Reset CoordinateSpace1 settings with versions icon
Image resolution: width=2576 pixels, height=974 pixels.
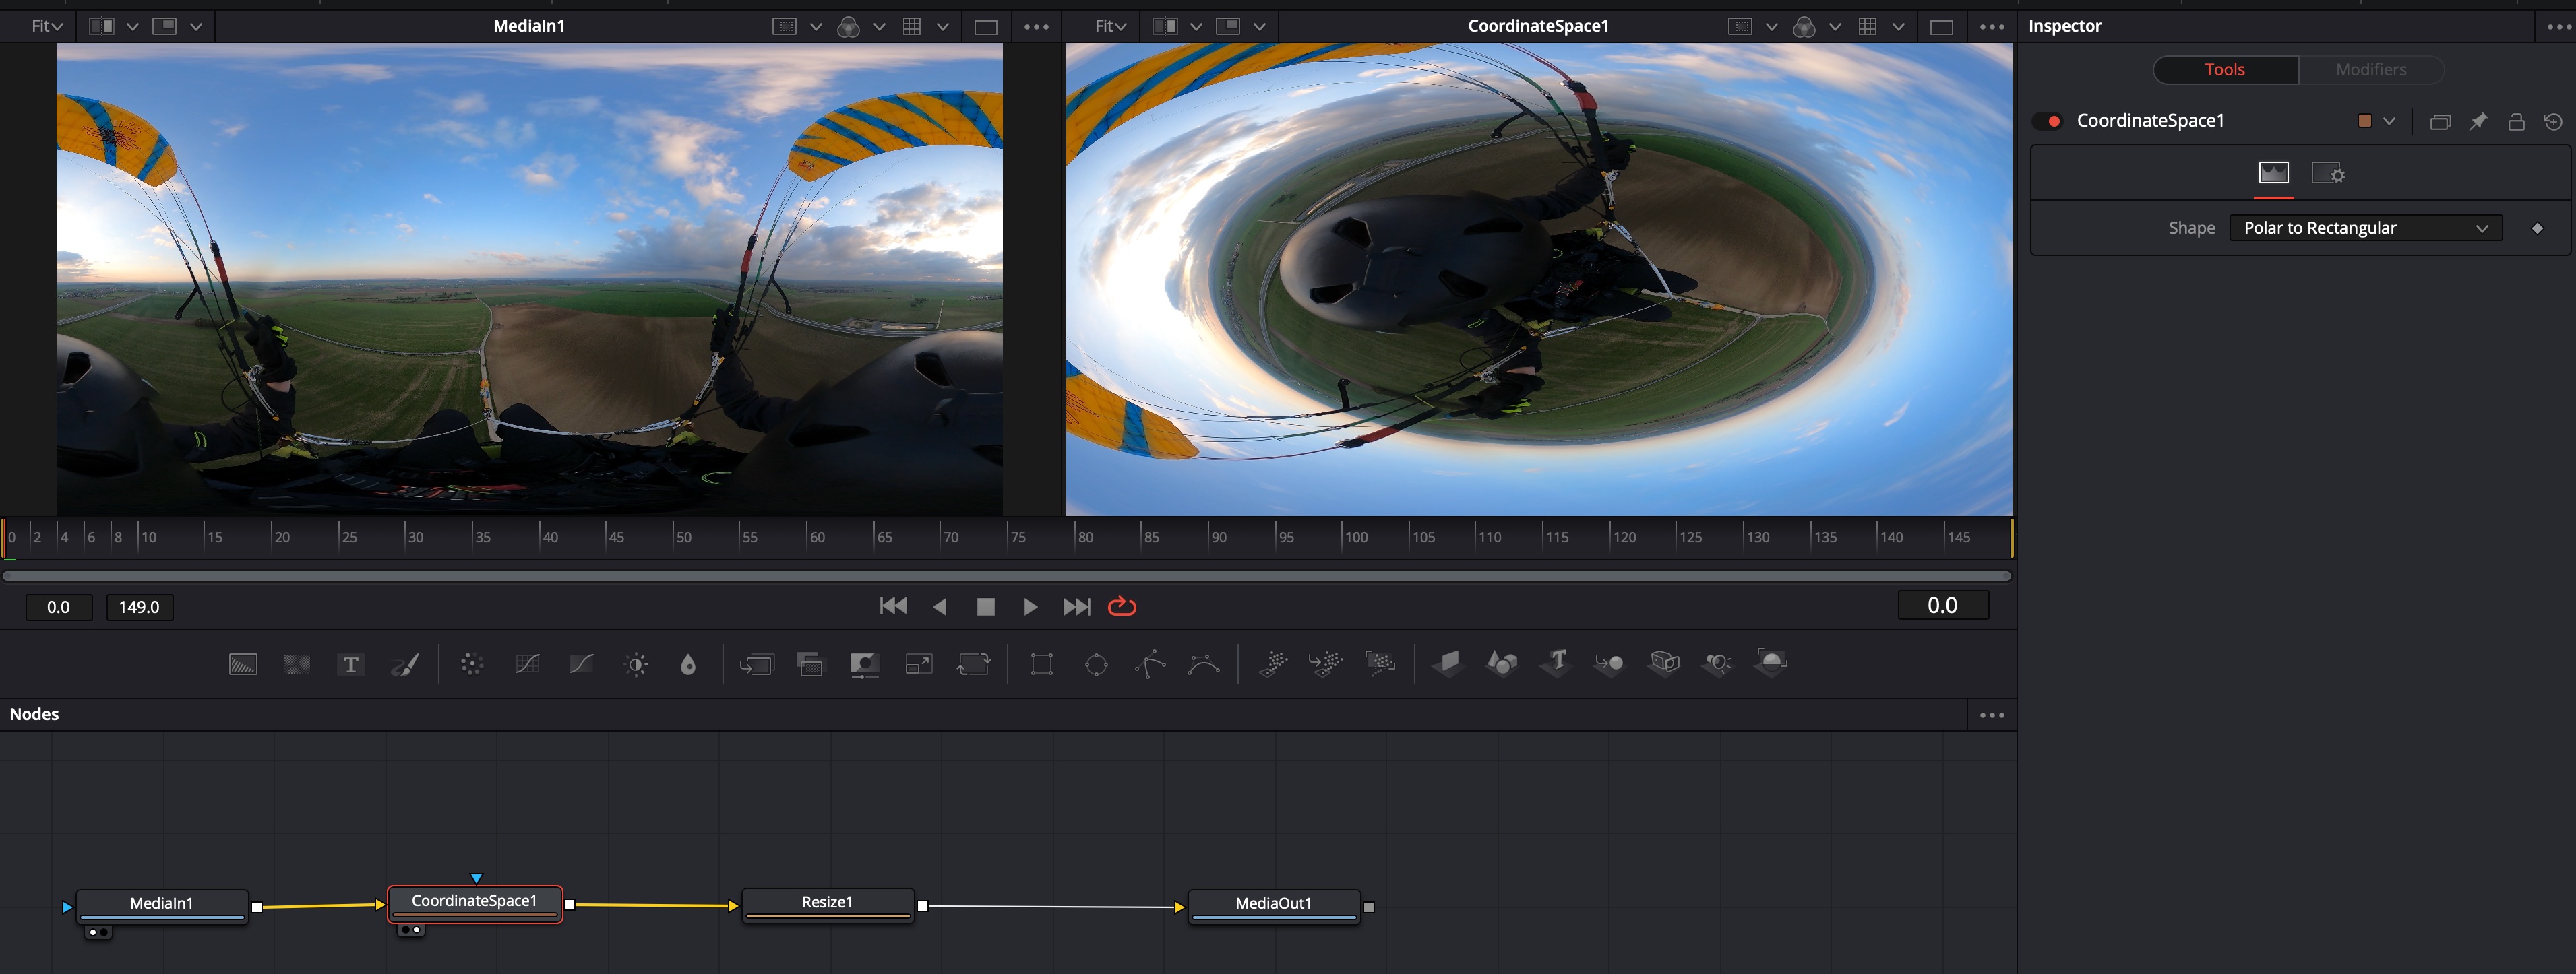[2553, 121]
